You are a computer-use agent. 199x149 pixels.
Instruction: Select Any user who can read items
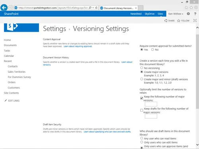coord(142,138)
